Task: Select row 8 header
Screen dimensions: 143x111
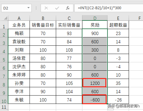Action: click(4, 83)
